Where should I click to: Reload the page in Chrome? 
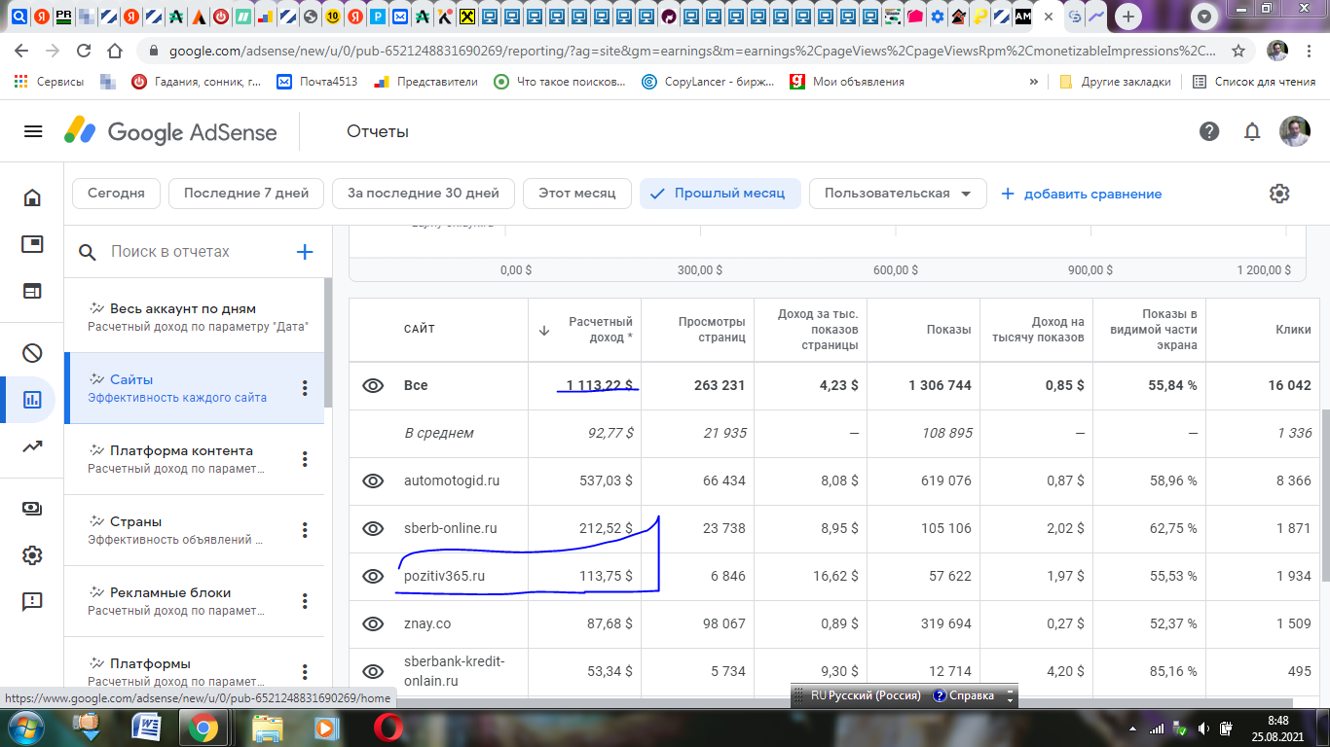click(84, 51)
